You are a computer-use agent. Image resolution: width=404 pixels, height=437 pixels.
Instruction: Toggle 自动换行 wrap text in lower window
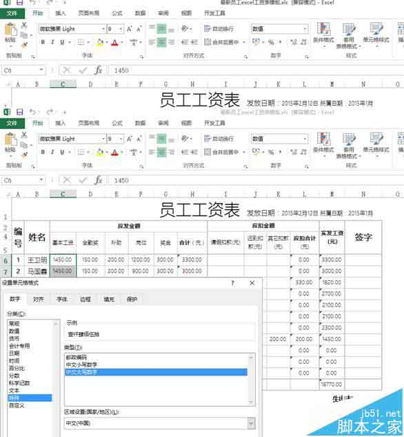coord(219,139)
